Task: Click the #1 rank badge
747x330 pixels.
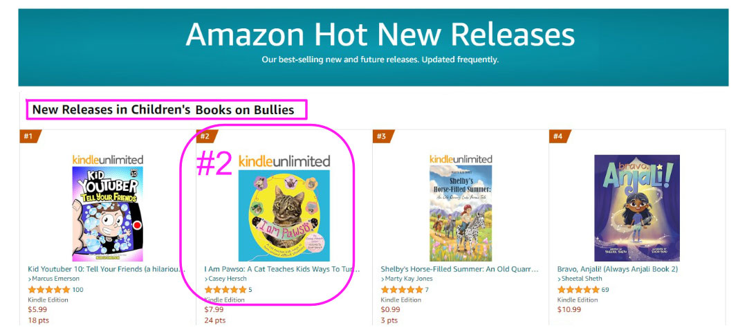Action: [30, 136]
